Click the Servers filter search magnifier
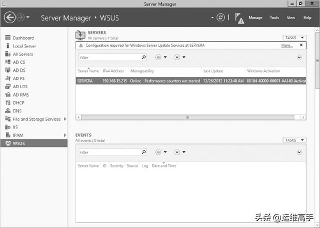Screen dimensions: 320x228 click(x=143, y=57)
